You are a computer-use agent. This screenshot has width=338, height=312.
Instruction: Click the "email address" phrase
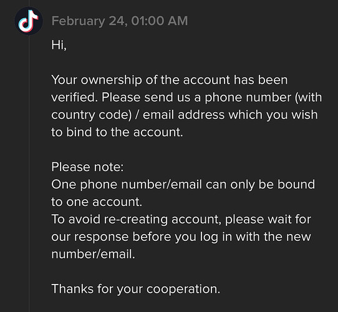click(184, 115)
